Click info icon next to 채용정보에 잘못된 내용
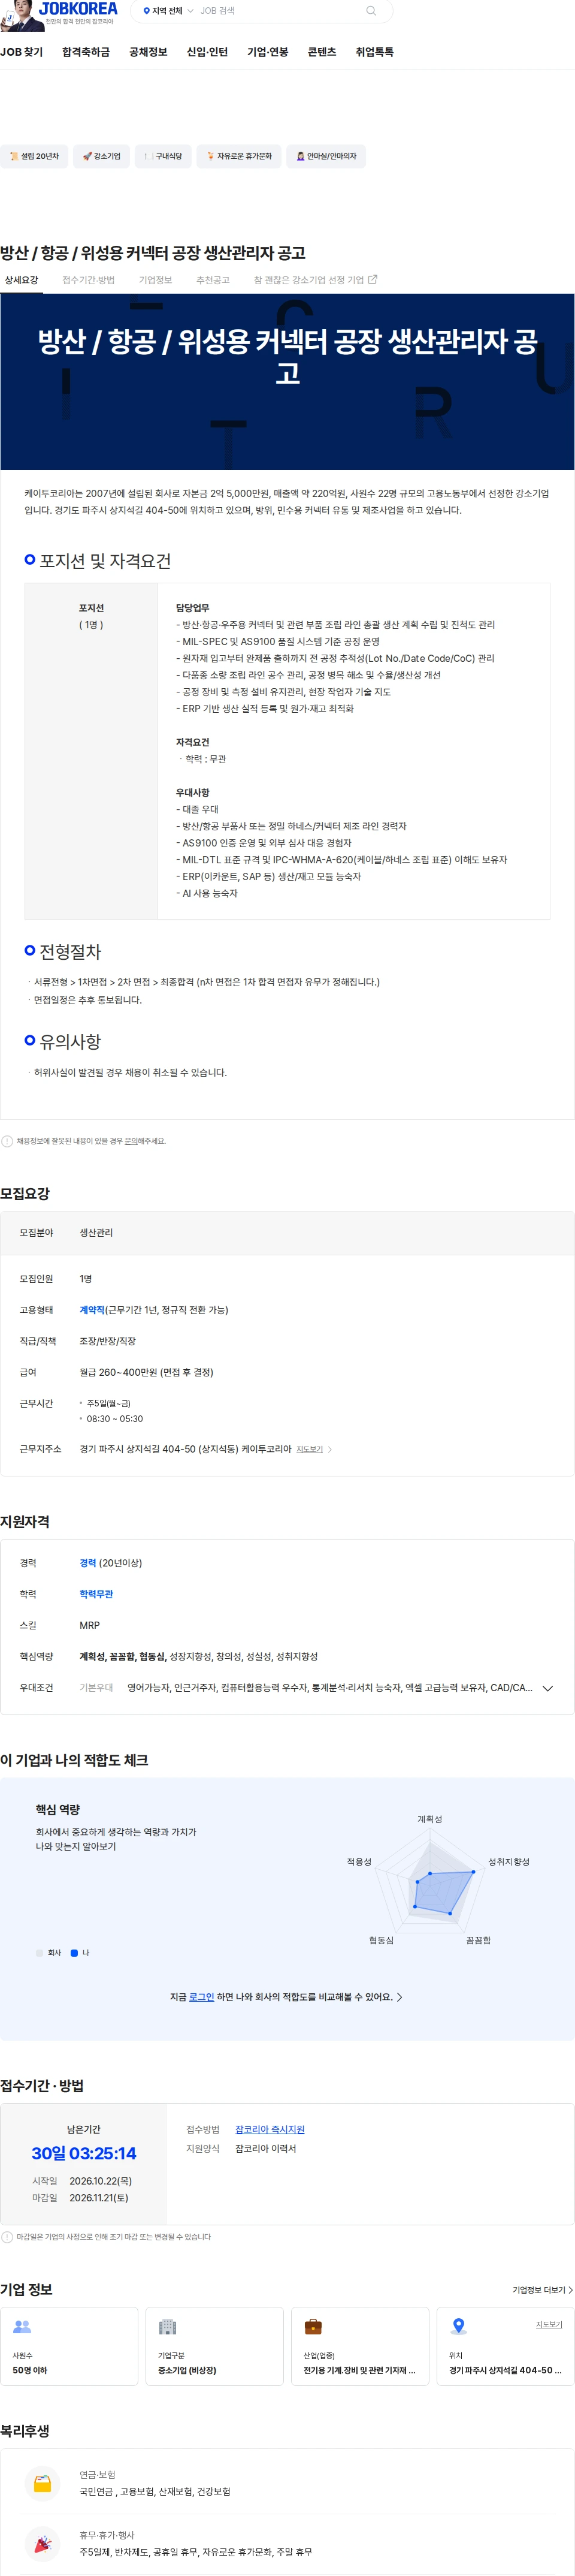Viewport: 575px width, 2576px height. click(x=7, y=1141)
